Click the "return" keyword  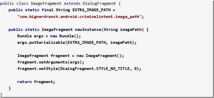click(24, 82)
